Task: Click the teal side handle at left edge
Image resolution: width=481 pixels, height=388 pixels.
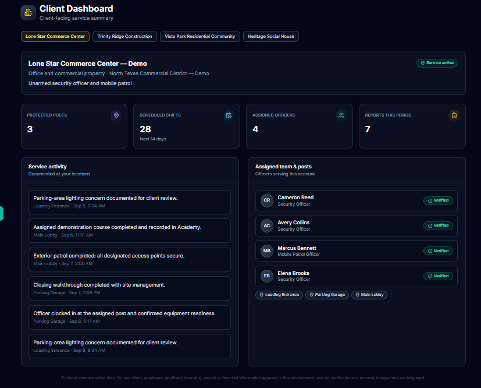Action: [x=2, y=213]
